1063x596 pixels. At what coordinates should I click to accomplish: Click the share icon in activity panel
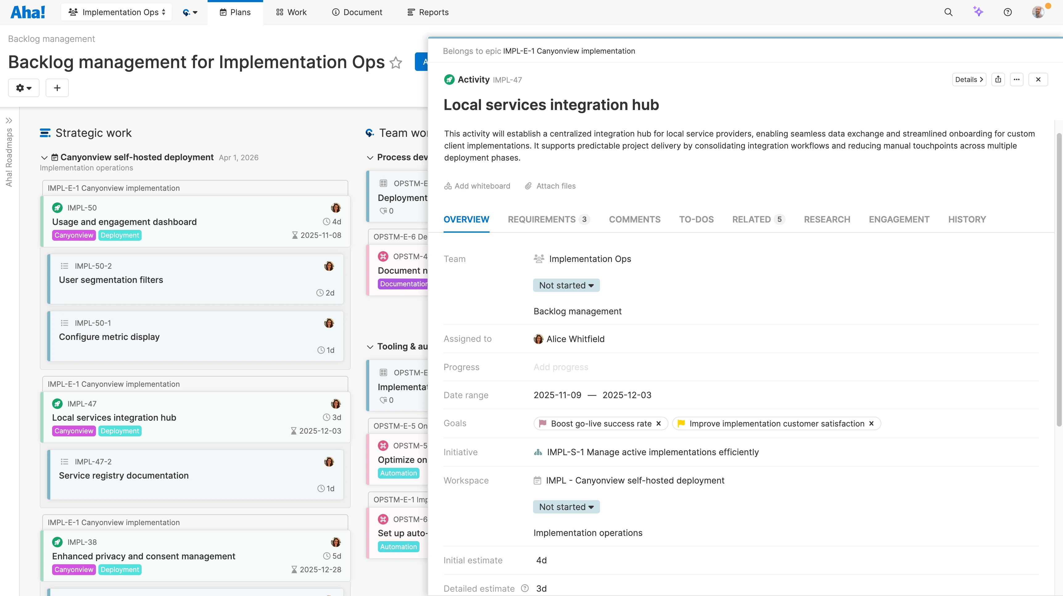pos(998,80)
